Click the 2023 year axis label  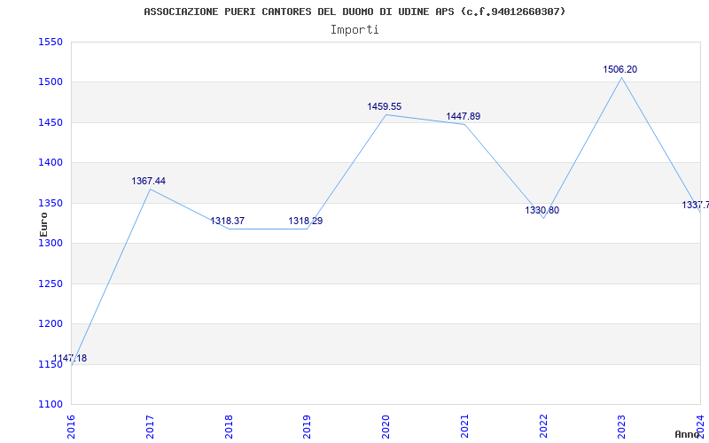[x=621, y=424]
